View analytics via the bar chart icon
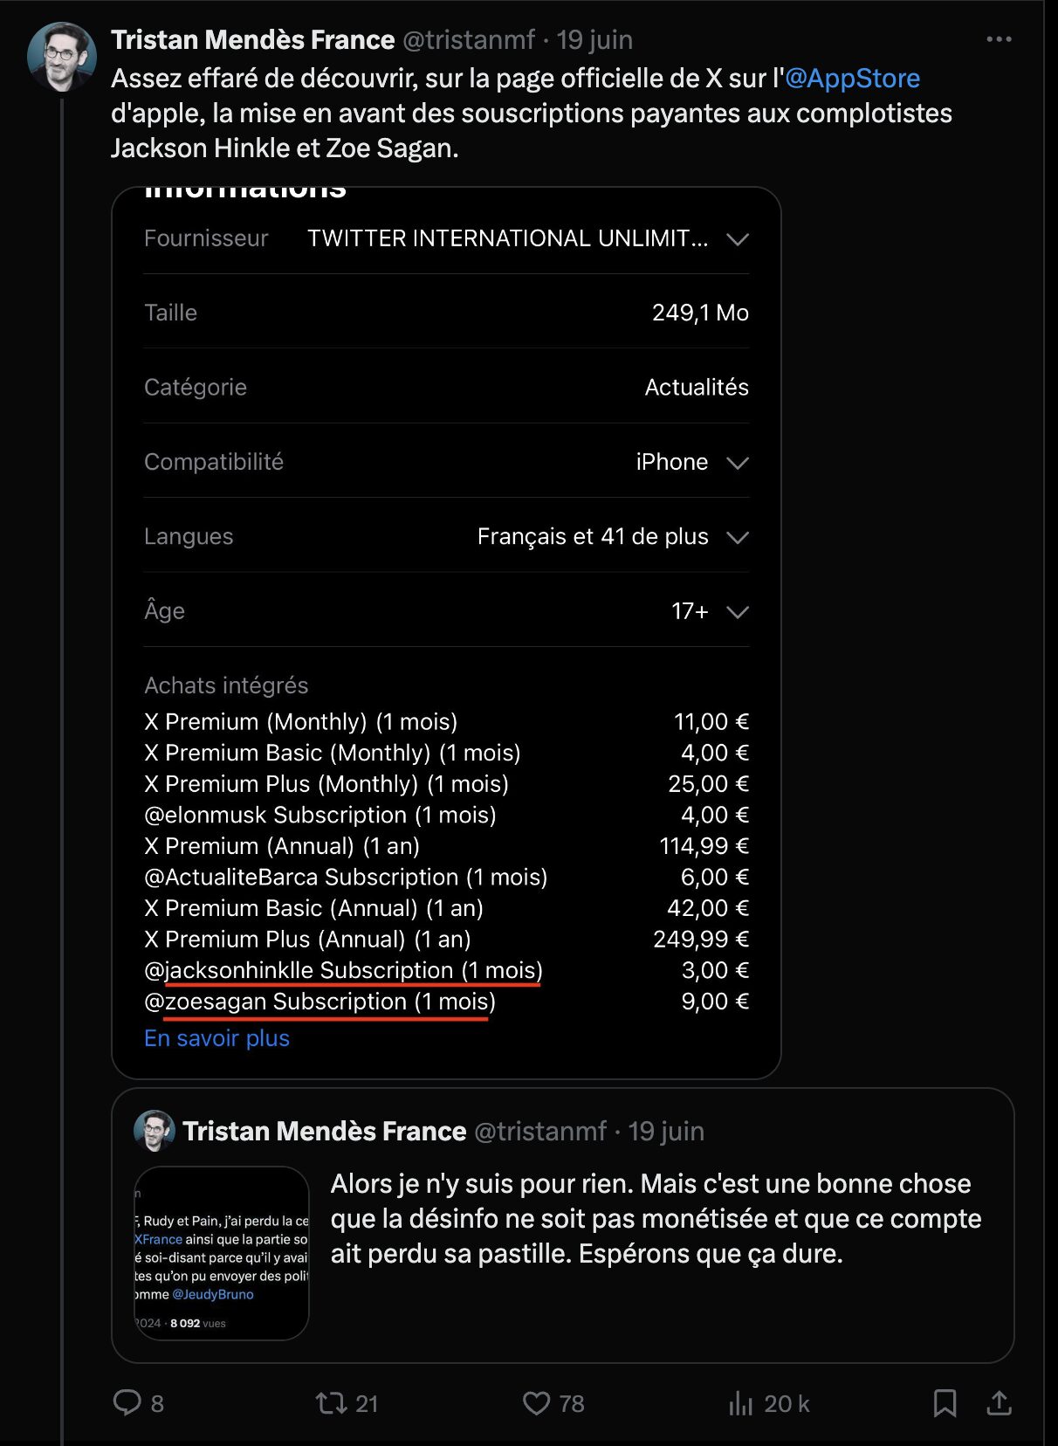The height and width of the screenshot is (1446, 1058). point(741,1403)
